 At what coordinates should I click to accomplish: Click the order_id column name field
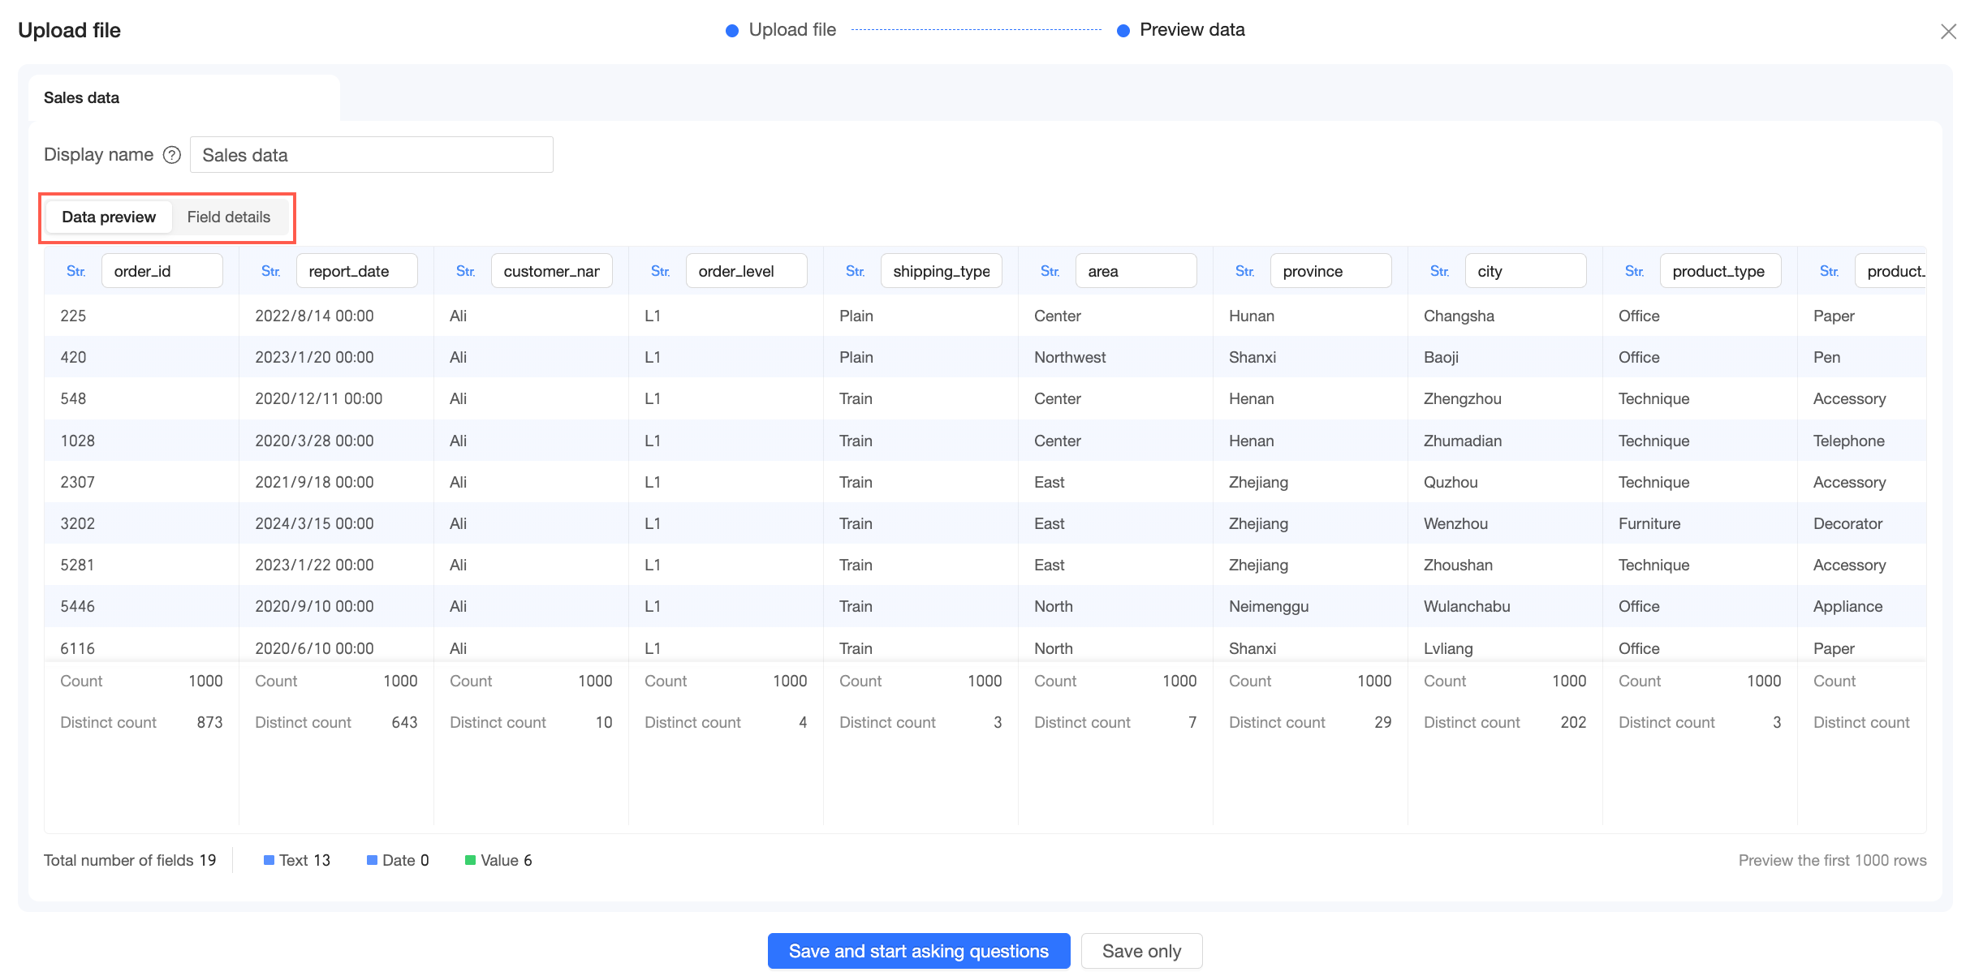[162, 271]
